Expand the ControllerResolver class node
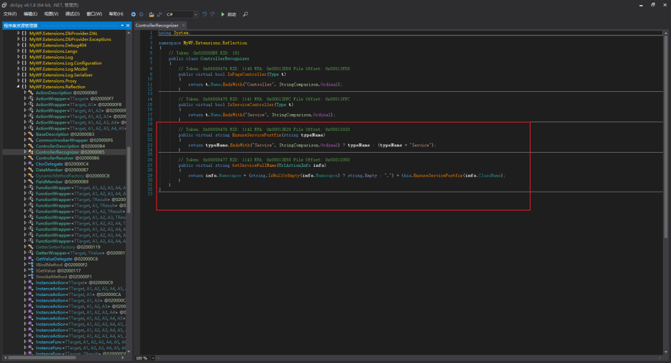 (x=25, y=158)
